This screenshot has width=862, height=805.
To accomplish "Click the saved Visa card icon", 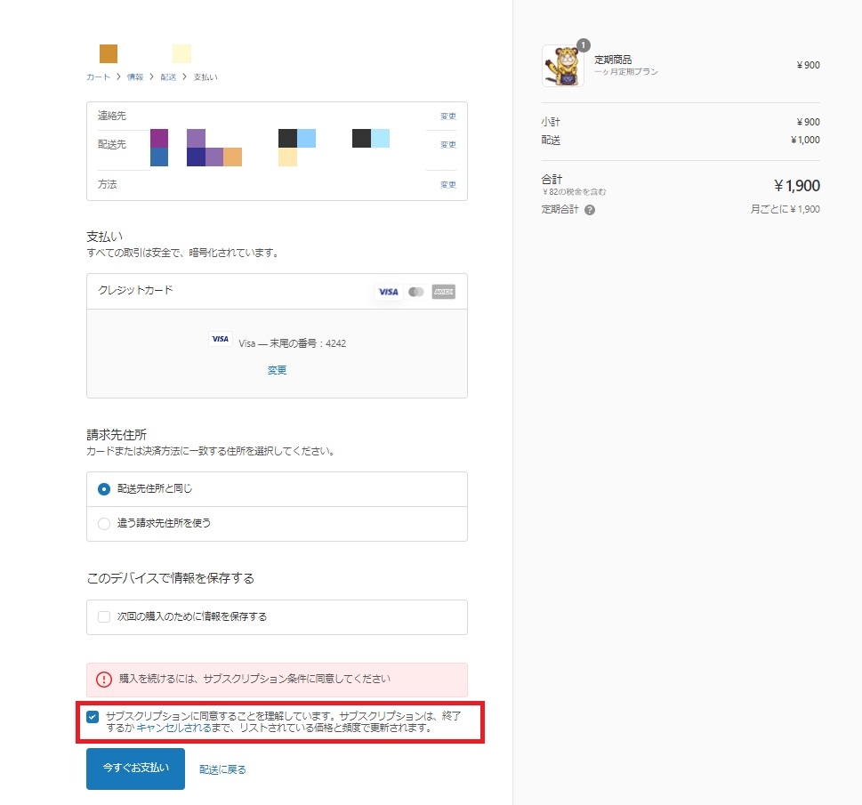I will 221,339.
